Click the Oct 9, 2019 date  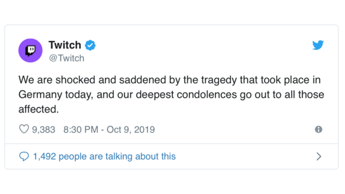[x=131, y=130]
